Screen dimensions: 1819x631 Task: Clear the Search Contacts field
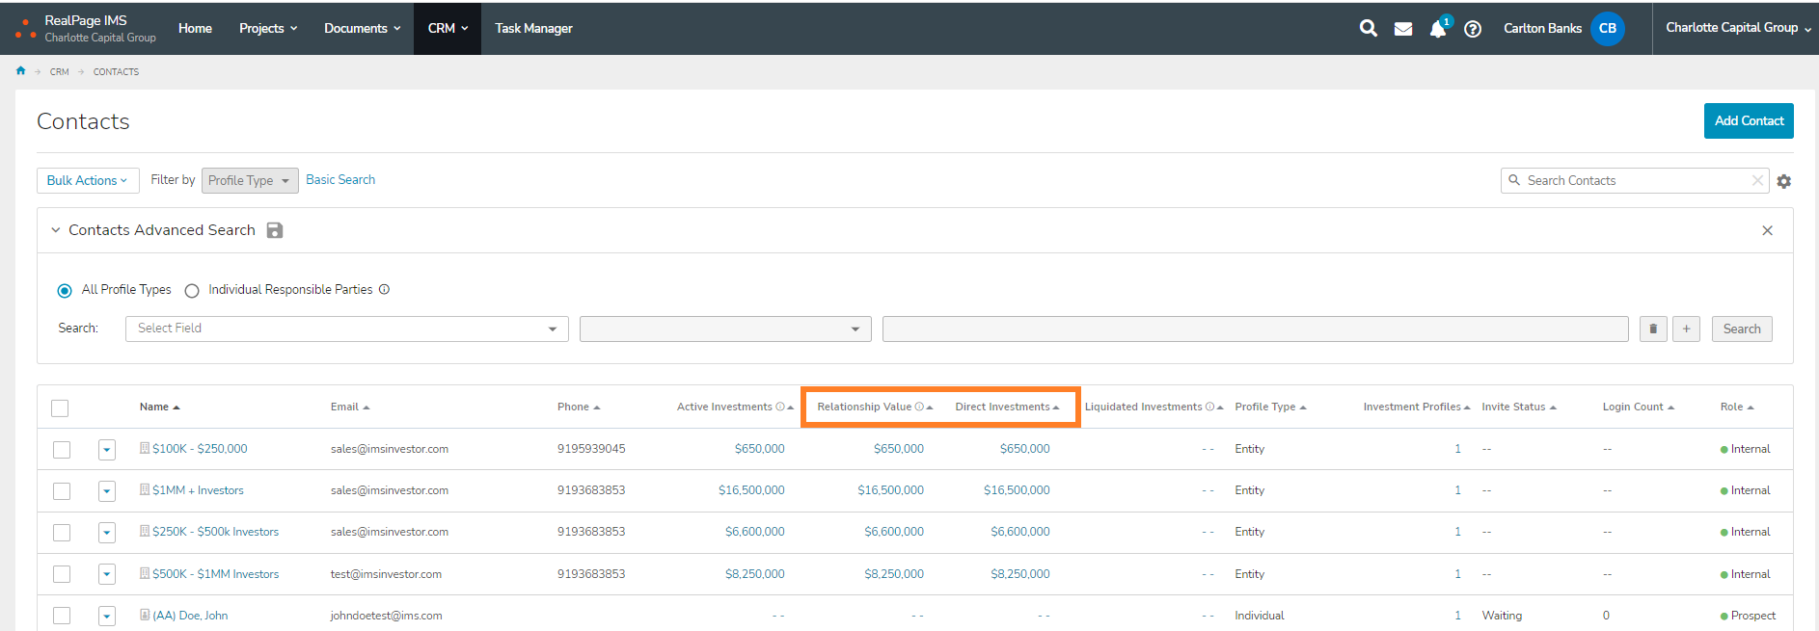click(x=1757, y=180)
